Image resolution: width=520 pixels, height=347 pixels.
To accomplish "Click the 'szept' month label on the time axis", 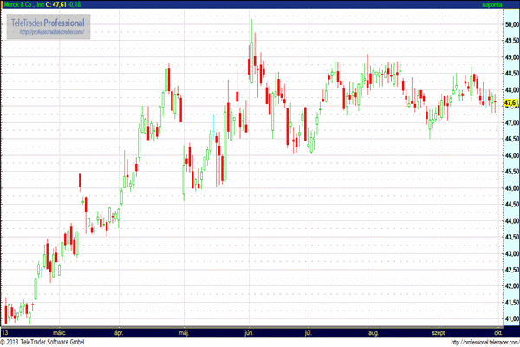I will pyautogui.click(x=439, y=331).
